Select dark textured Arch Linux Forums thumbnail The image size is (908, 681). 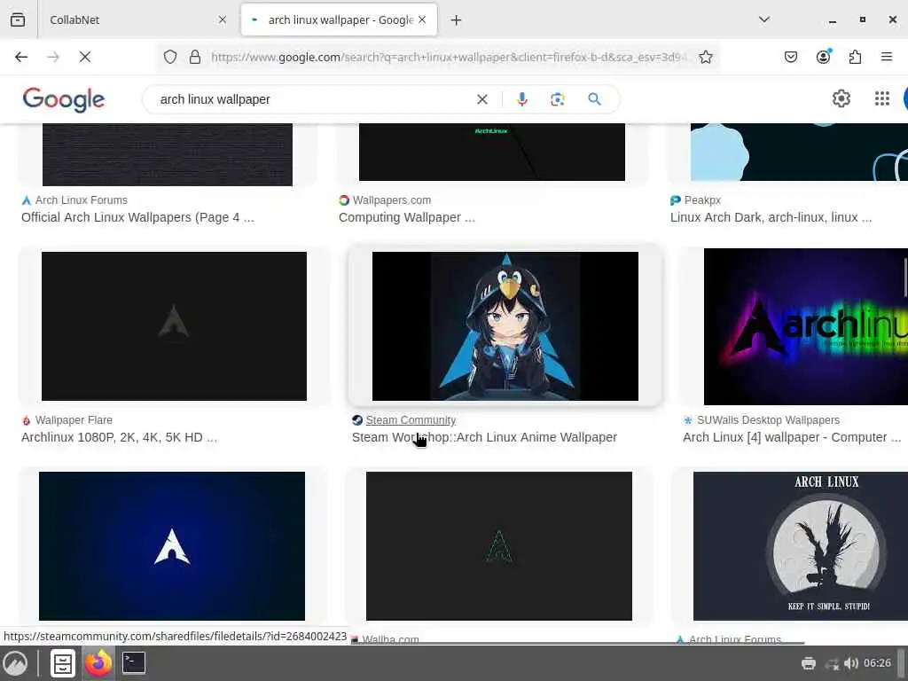168,154
